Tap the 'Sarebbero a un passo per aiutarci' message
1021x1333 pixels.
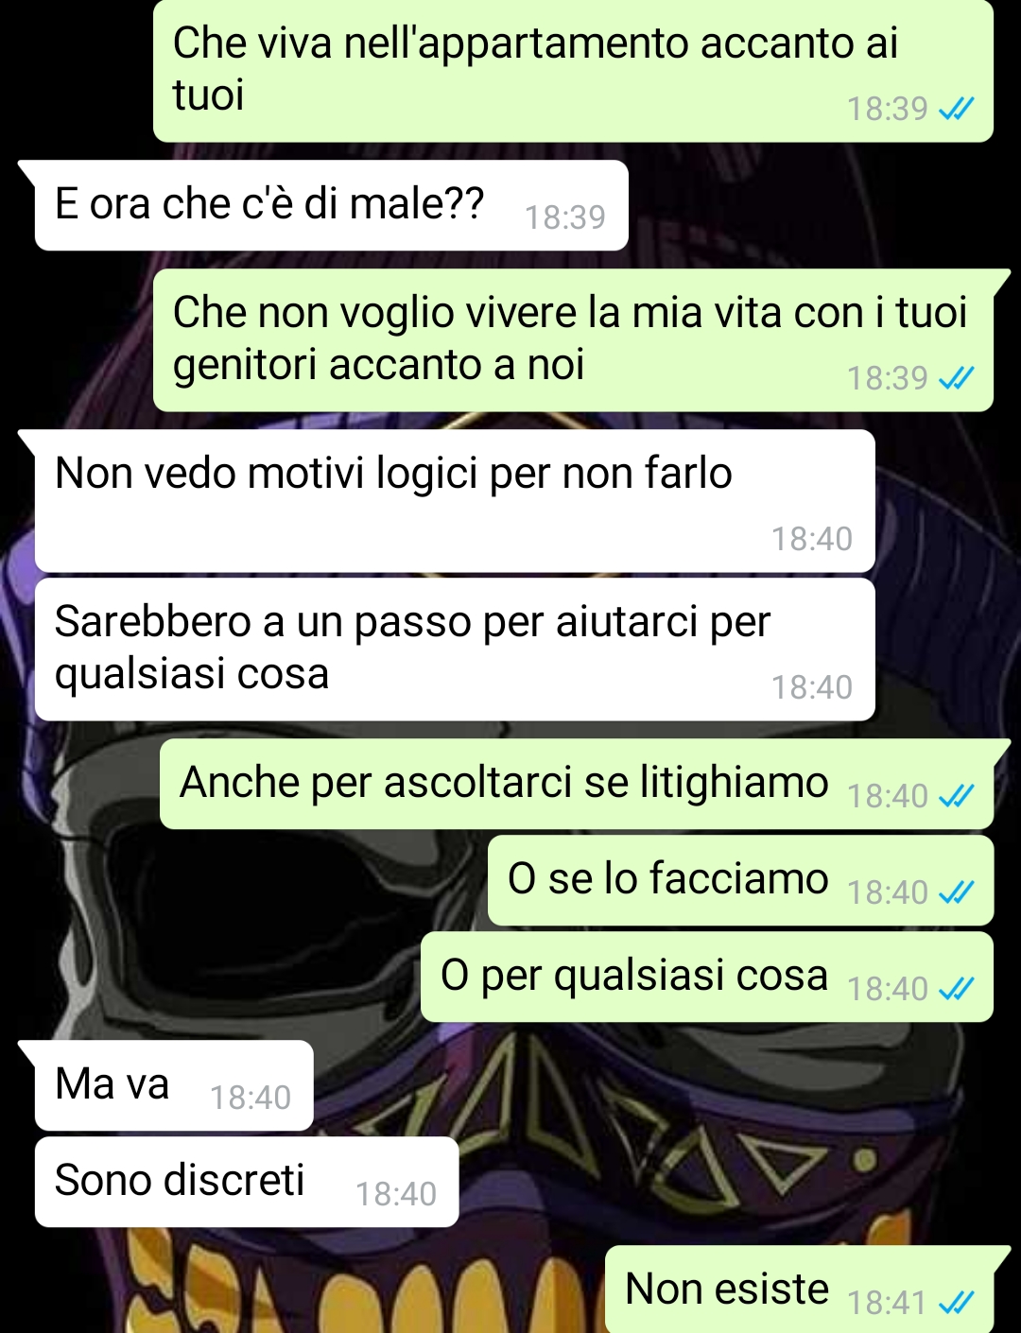(455, 649)
